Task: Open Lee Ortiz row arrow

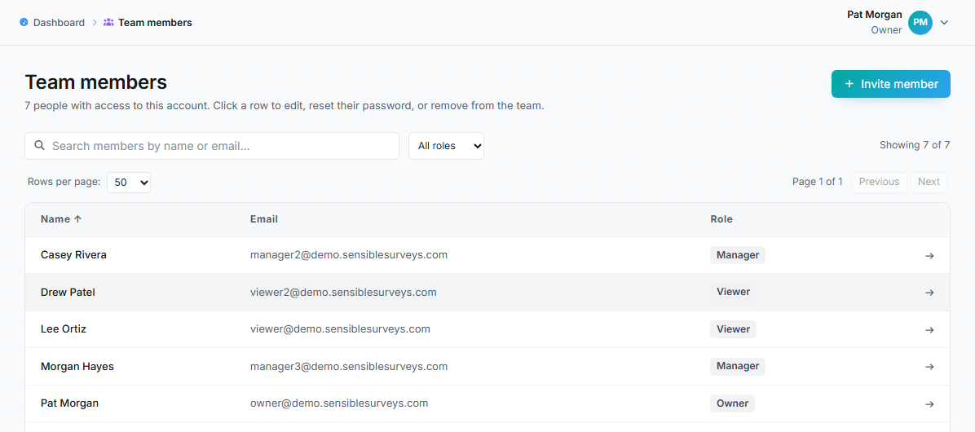Action: click(x=929, y=329)
